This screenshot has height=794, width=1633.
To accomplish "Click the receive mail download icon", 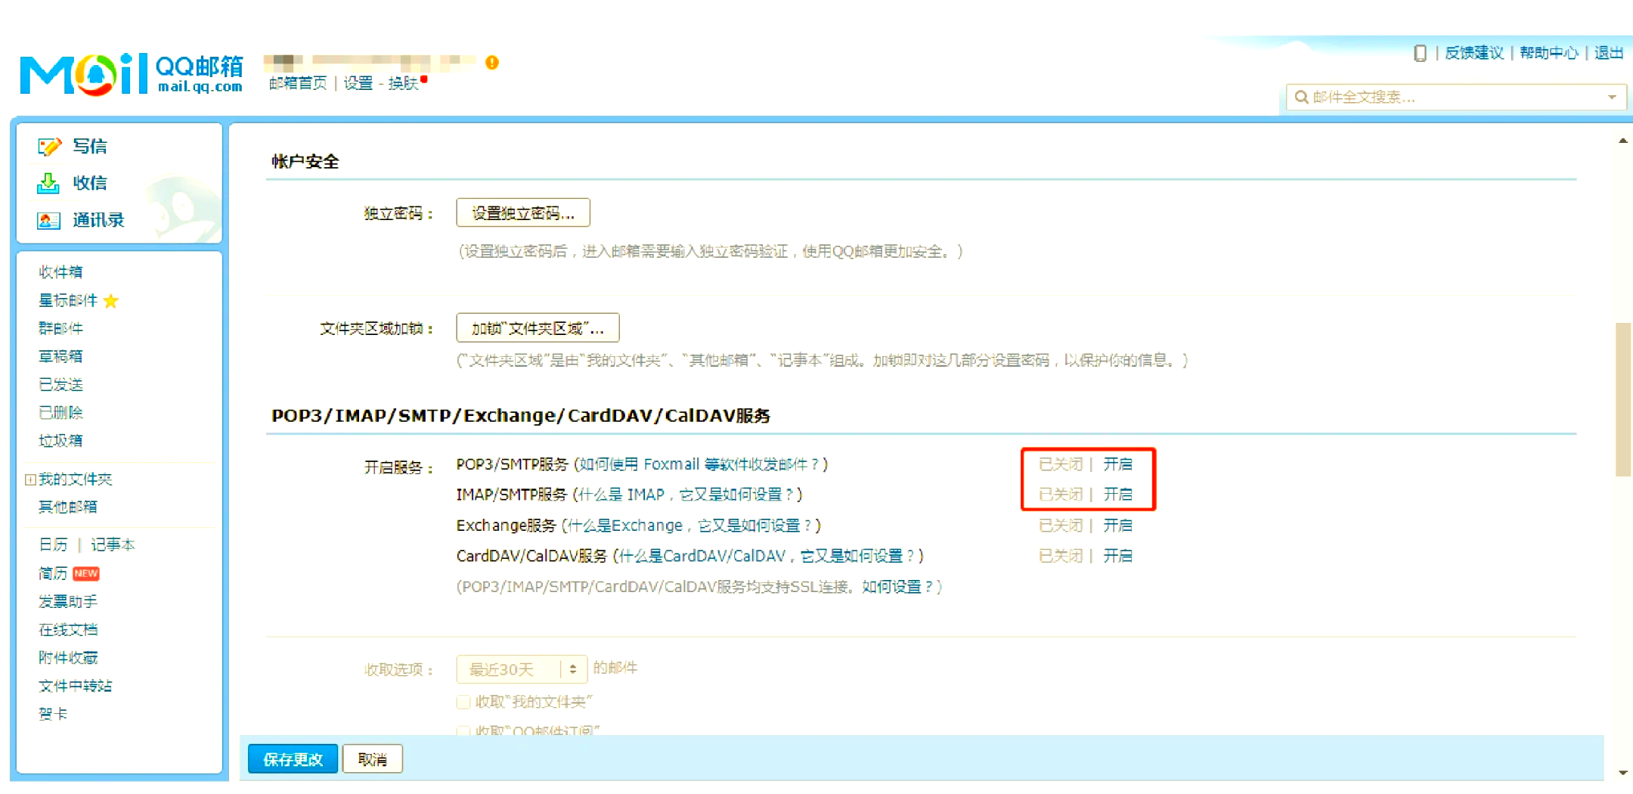I will (x=48, y=183).
